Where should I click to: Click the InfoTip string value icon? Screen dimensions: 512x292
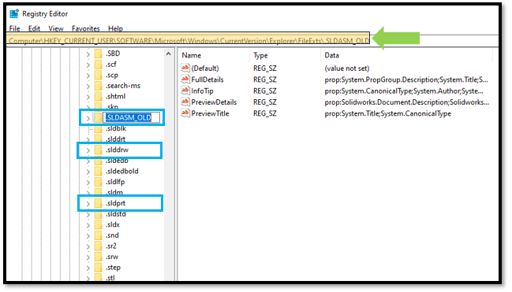(x=185, y=91)
